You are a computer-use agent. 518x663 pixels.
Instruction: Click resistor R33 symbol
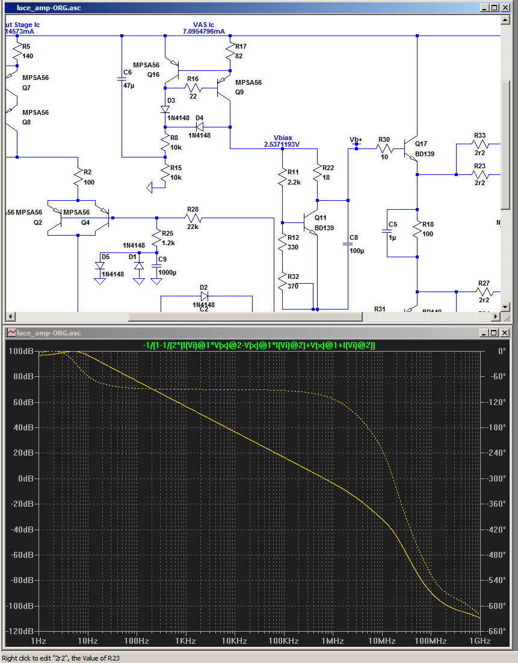click(x=480, y=144)
